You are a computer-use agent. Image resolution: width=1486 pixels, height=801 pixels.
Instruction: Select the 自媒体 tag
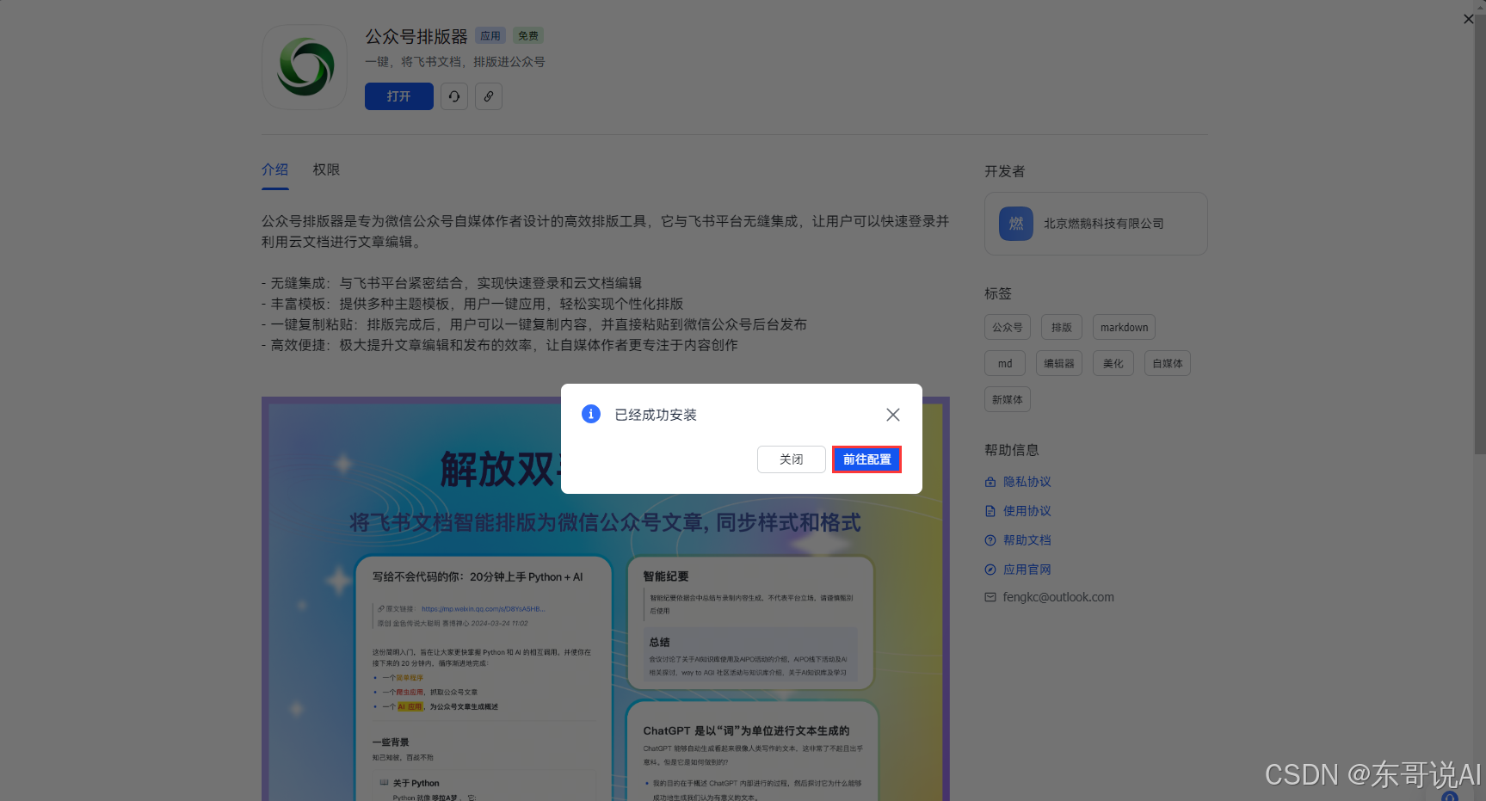click(1168, 363)
